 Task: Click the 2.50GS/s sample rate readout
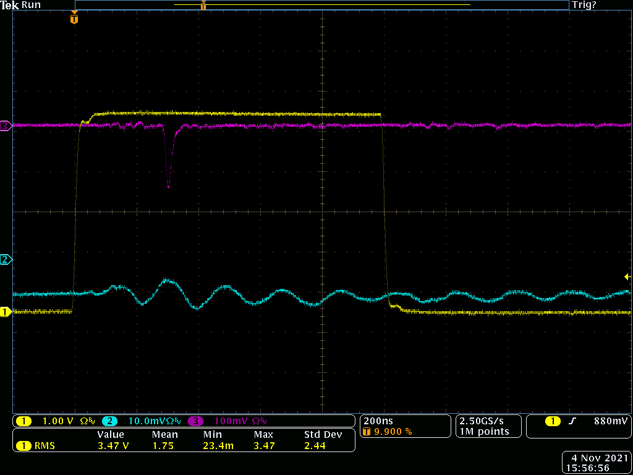click(x=481, y=421)
